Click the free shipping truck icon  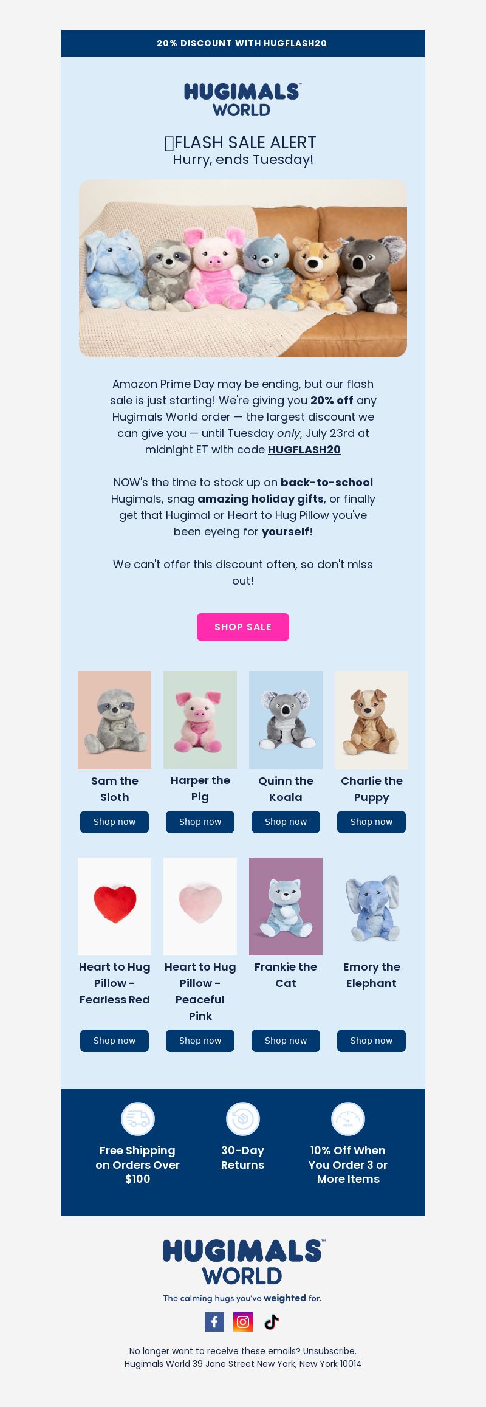point(138,1118)
